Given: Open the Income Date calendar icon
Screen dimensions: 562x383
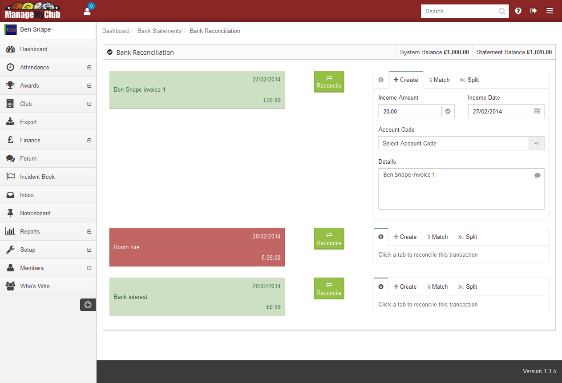Looking at the screenshot, I should (537, 111).
